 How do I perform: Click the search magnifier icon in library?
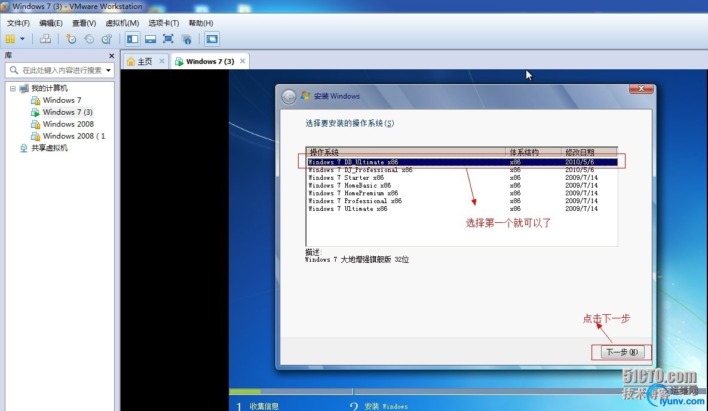tap(14, 70)
